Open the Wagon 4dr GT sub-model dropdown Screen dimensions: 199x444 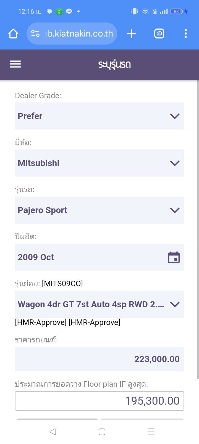[x=99, y=304]
